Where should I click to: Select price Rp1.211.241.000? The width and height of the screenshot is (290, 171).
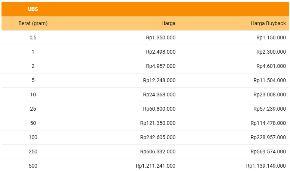tap(155, 166)
